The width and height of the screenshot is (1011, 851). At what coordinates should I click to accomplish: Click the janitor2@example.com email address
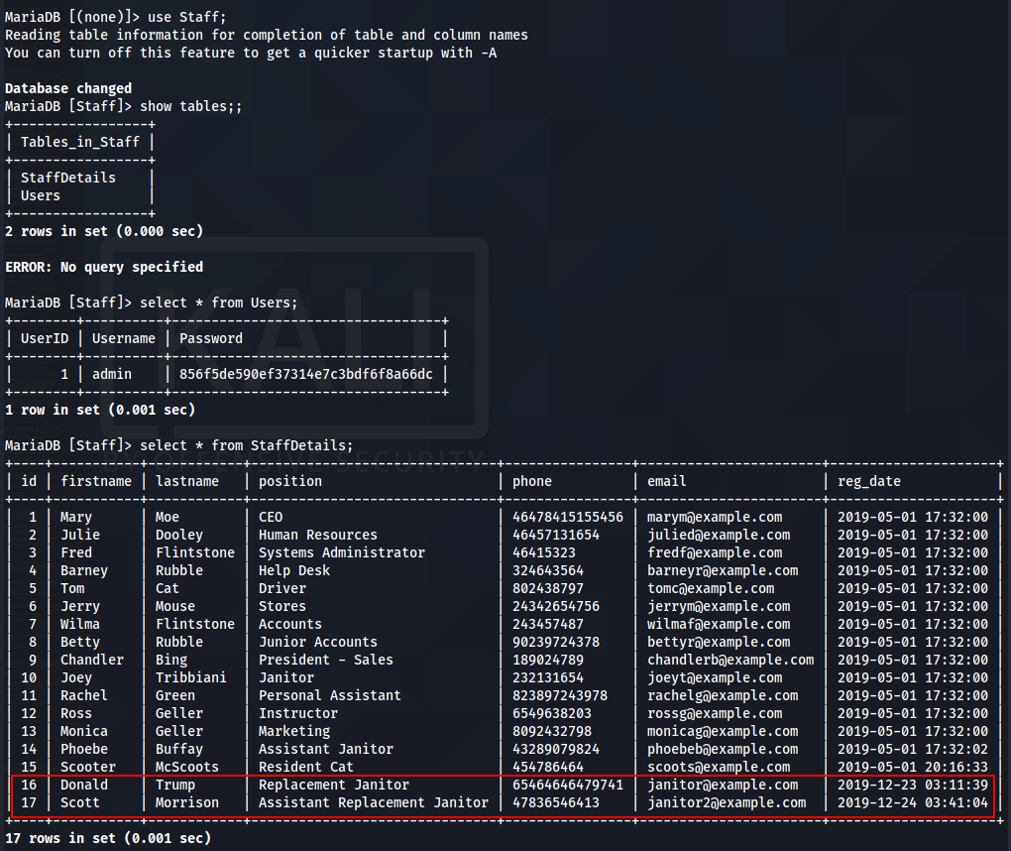pos(727,802)
